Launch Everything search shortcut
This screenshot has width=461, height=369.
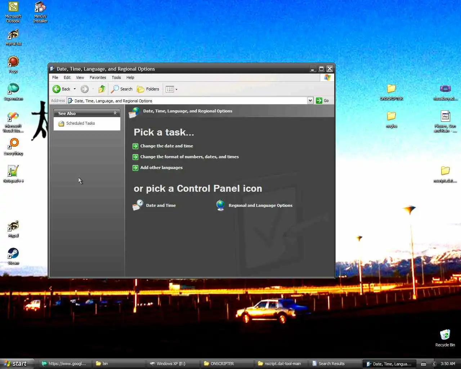point(13,147)
